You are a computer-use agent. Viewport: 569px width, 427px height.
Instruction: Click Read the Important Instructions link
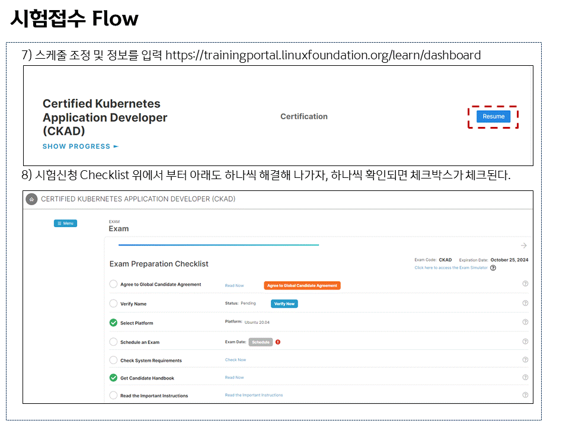pos(254,395)
